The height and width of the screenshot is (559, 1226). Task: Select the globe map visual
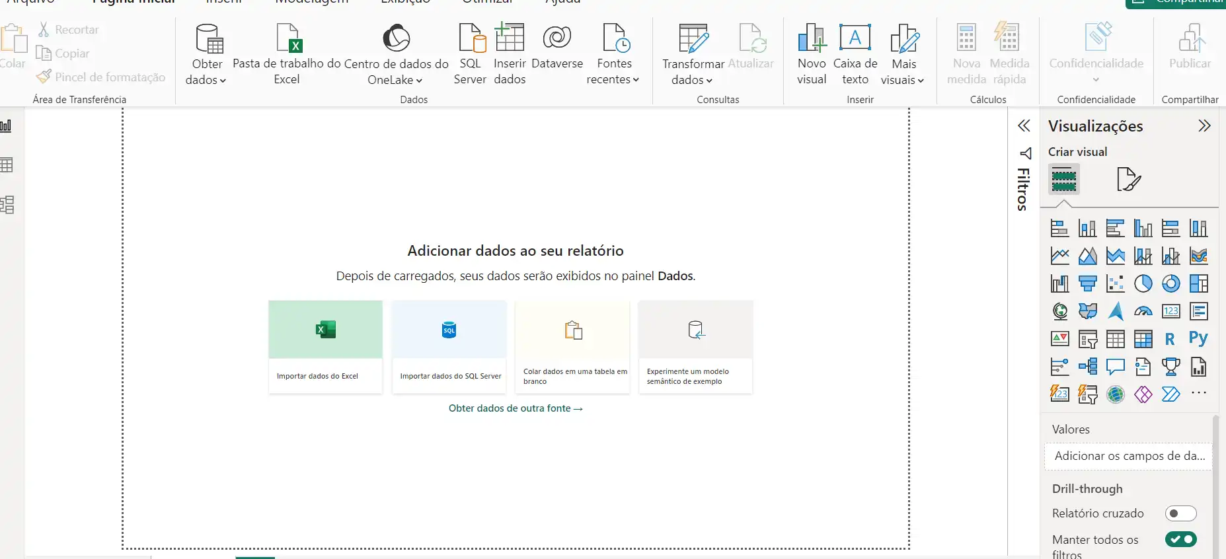coord(1059,311)
